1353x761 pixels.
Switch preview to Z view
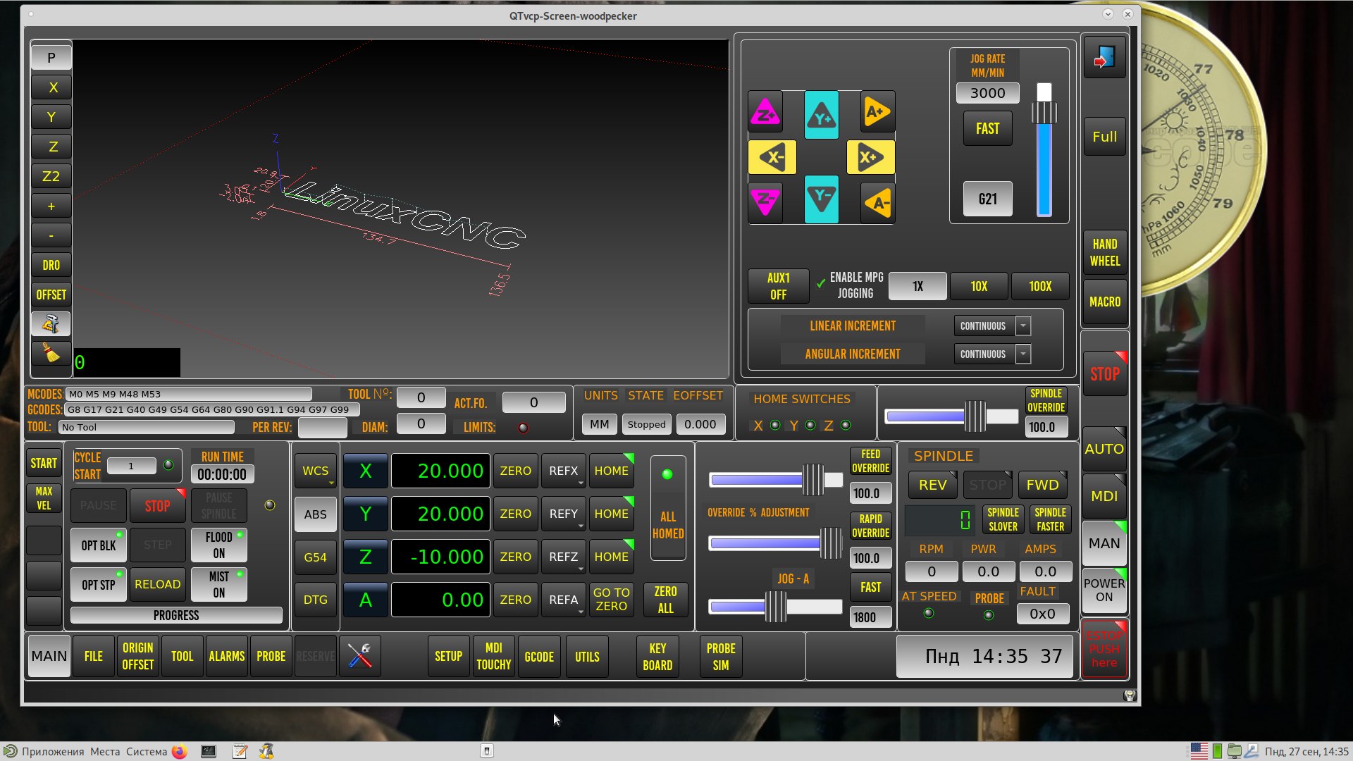pos(51,147)
